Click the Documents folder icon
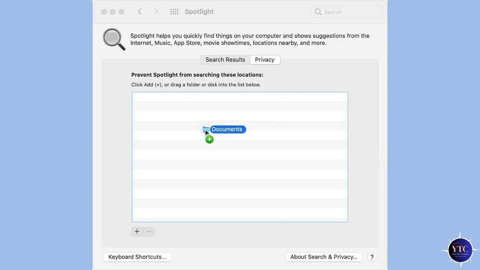The height and width of the screenshot is (270, 480). click(206, 130)
